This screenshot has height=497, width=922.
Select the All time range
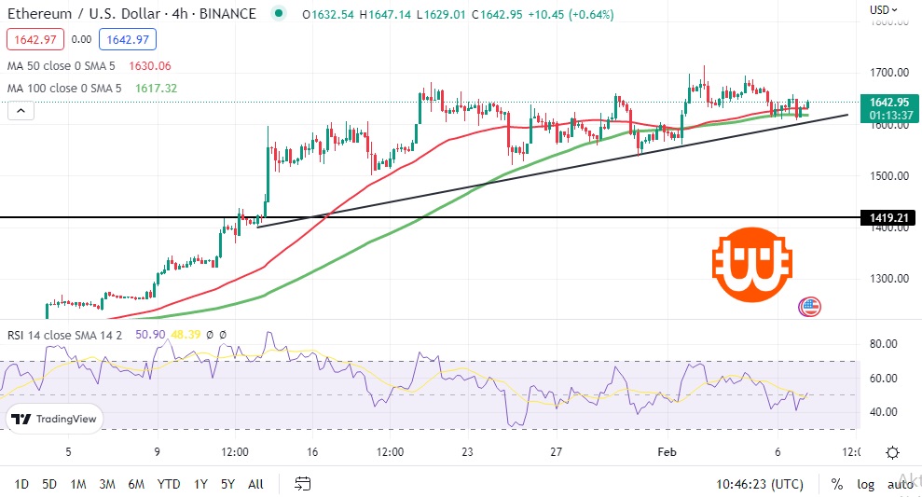255,484
